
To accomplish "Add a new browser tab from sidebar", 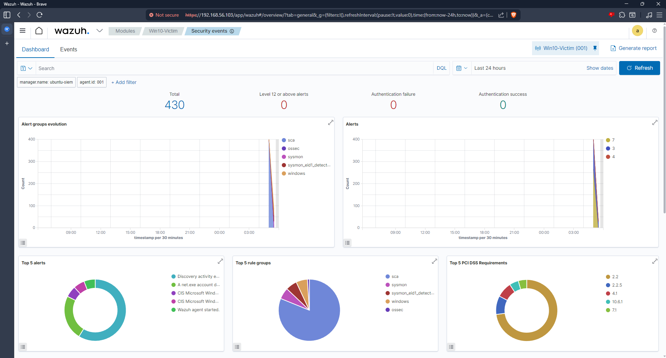I will click(7, 43).
